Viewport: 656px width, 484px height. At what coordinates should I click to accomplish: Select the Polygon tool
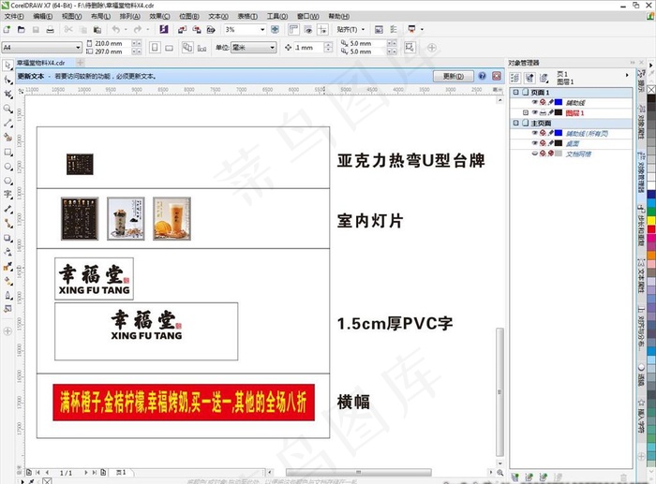click(x=7, y=181)
